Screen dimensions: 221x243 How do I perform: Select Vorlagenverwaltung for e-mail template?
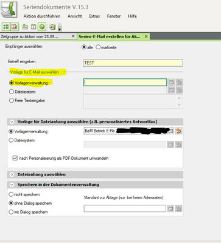(x=12, y=83)
